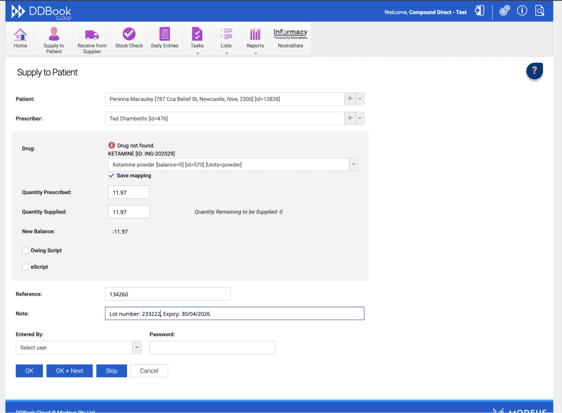The height and width of the screenshot is (413, 562).
Task: Open the Ketamine powder drug dropdown
Action: (x=353, y=165)
